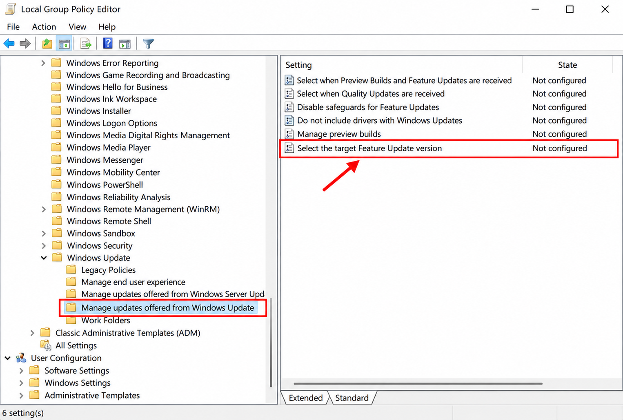Select 'Manage end user experience' folder
The image size is (623, 420).
(x=133, y=282)
